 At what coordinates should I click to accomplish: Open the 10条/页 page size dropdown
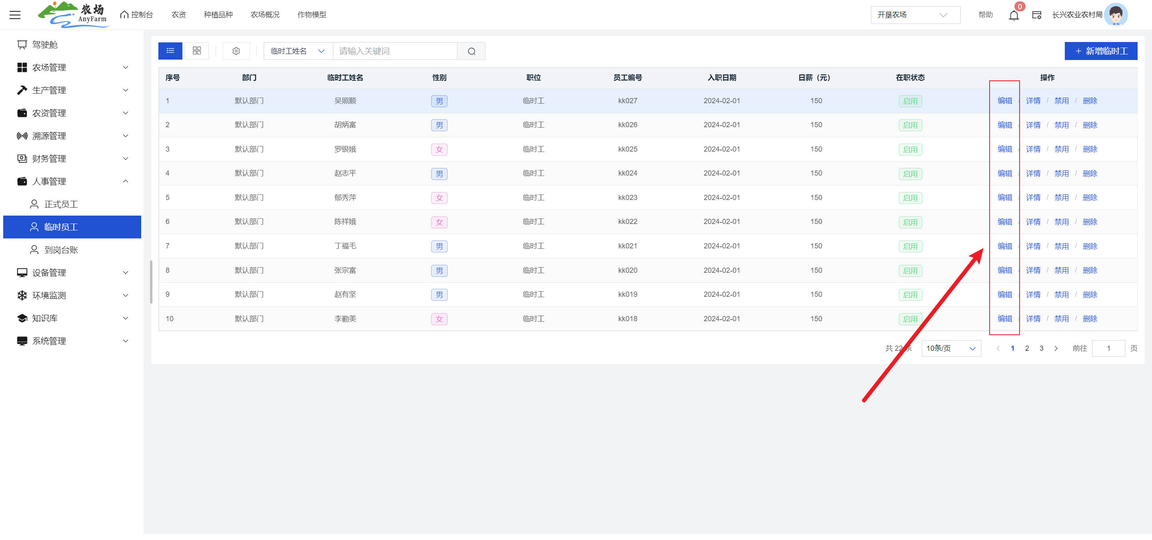point(951,348)
